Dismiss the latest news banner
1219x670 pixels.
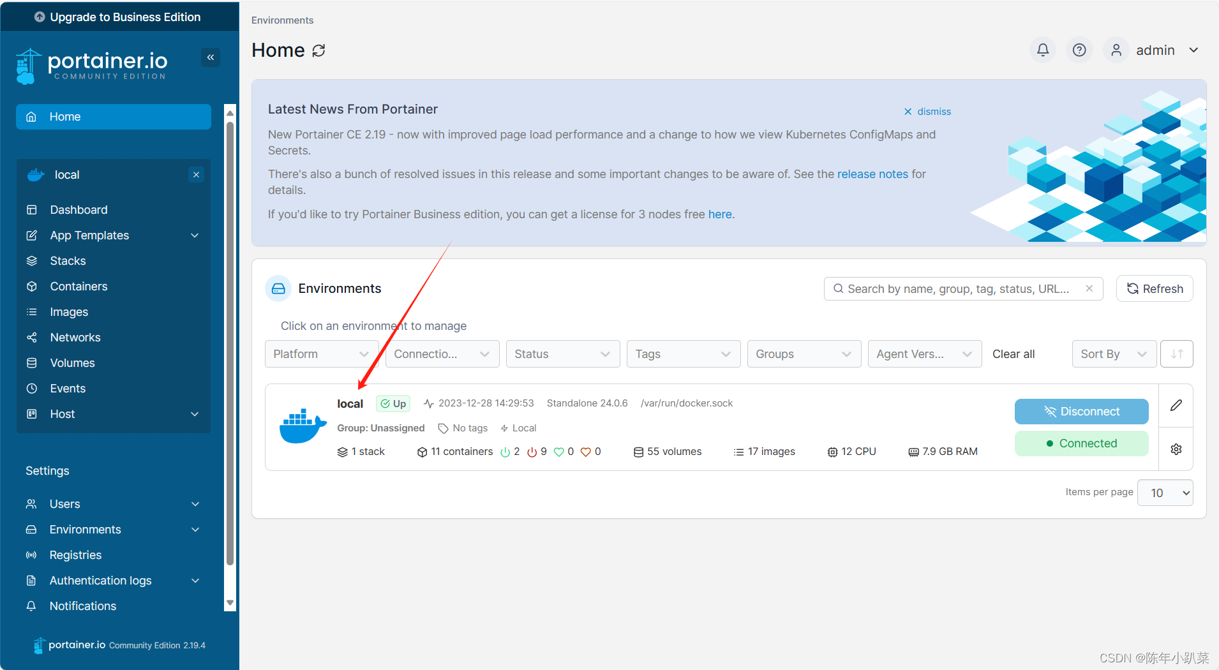click(927, 112)
